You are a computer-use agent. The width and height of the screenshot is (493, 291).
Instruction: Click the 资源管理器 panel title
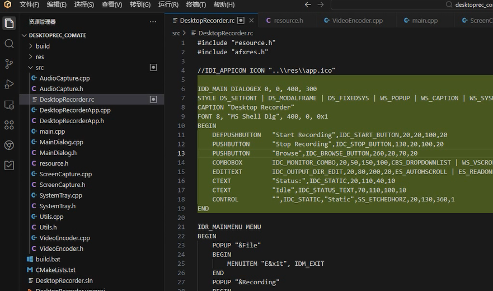[42, 22]
